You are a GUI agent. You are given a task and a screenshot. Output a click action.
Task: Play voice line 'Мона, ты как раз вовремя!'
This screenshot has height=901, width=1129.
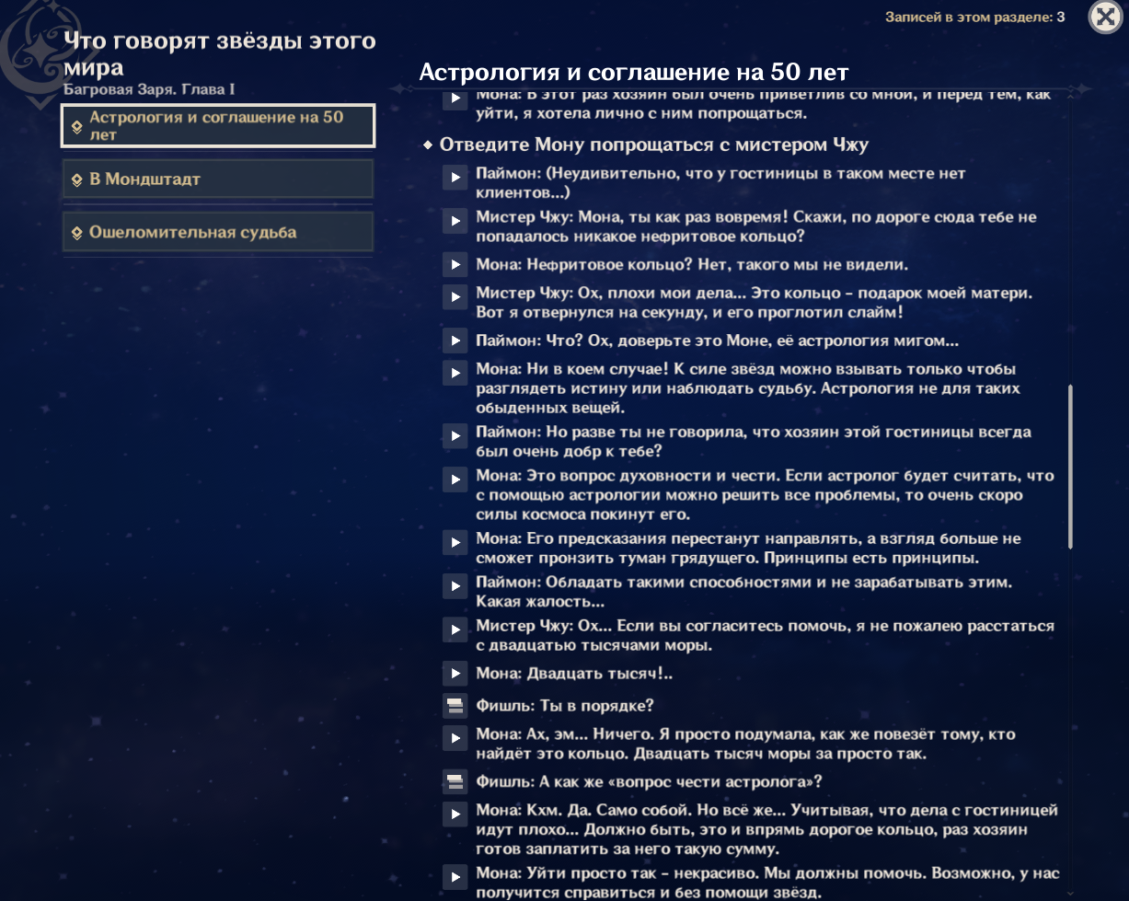(455, 221)
